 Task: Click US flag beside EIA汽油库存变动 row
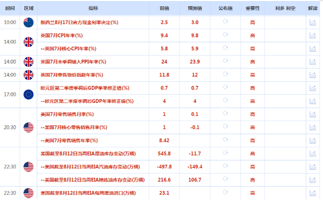28,167
